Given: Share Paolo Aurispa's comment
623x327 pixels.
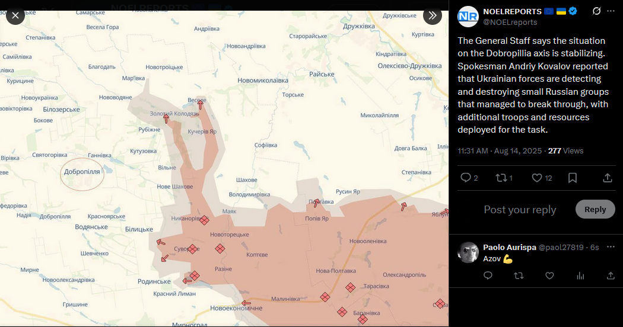Looking at the screenshot, I should tap(611, 275).
